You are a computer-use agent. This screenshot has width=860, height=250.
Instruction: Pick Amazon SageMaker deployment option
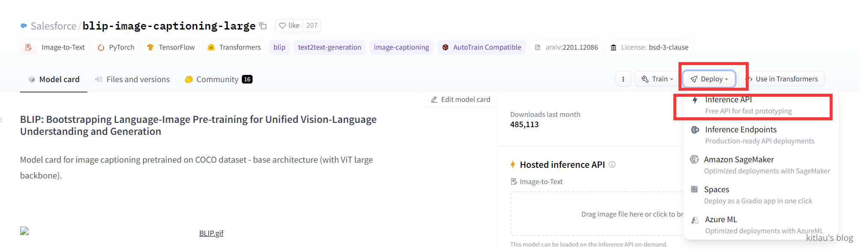[760, 165]
